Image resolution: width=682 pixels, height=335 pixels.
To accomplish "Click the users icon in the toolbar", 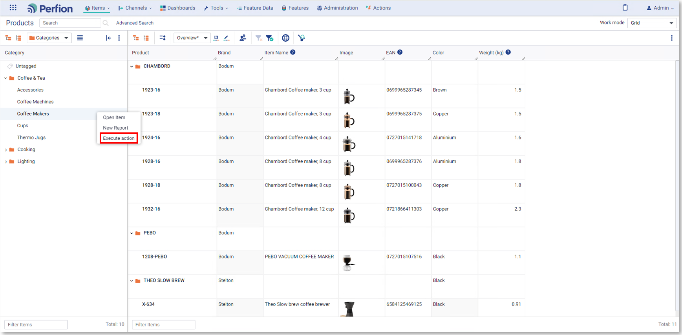I will [243, 38].
